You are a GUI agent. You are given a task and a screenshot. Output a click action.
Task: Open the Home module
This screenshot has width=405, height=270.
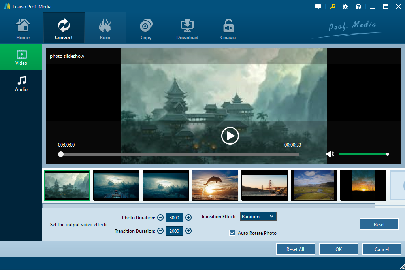click(23, 30)
